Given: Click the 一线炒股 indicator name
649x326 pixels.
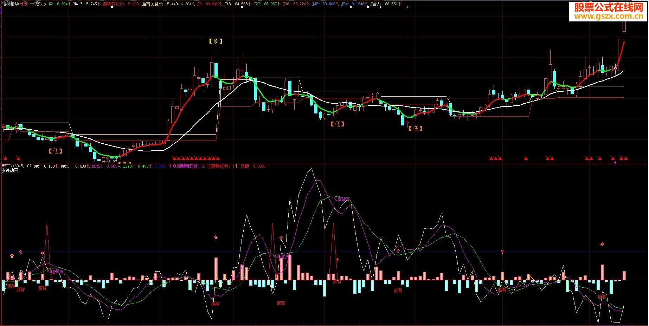Looking at the screenshot, I should [x=38, y=4].
